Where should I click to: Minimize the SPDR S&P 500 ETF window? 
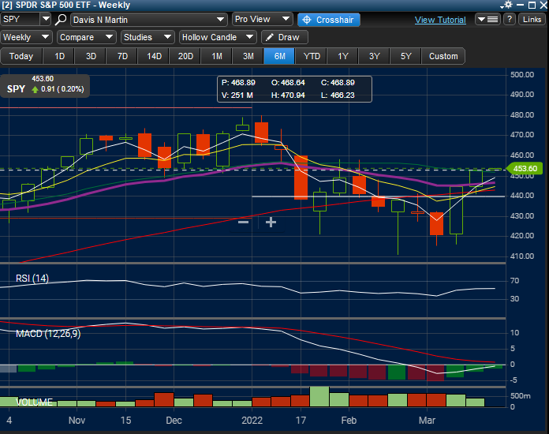(521, 5)
